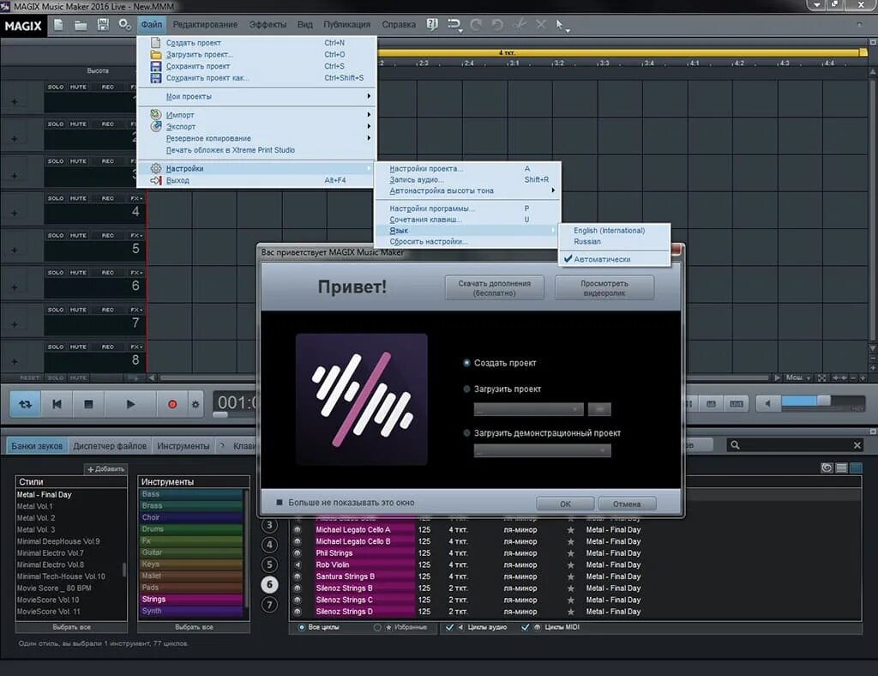Select Загрузить проект radio option
The width and height of the screenshot is (878, 676).
click(466, 389)
